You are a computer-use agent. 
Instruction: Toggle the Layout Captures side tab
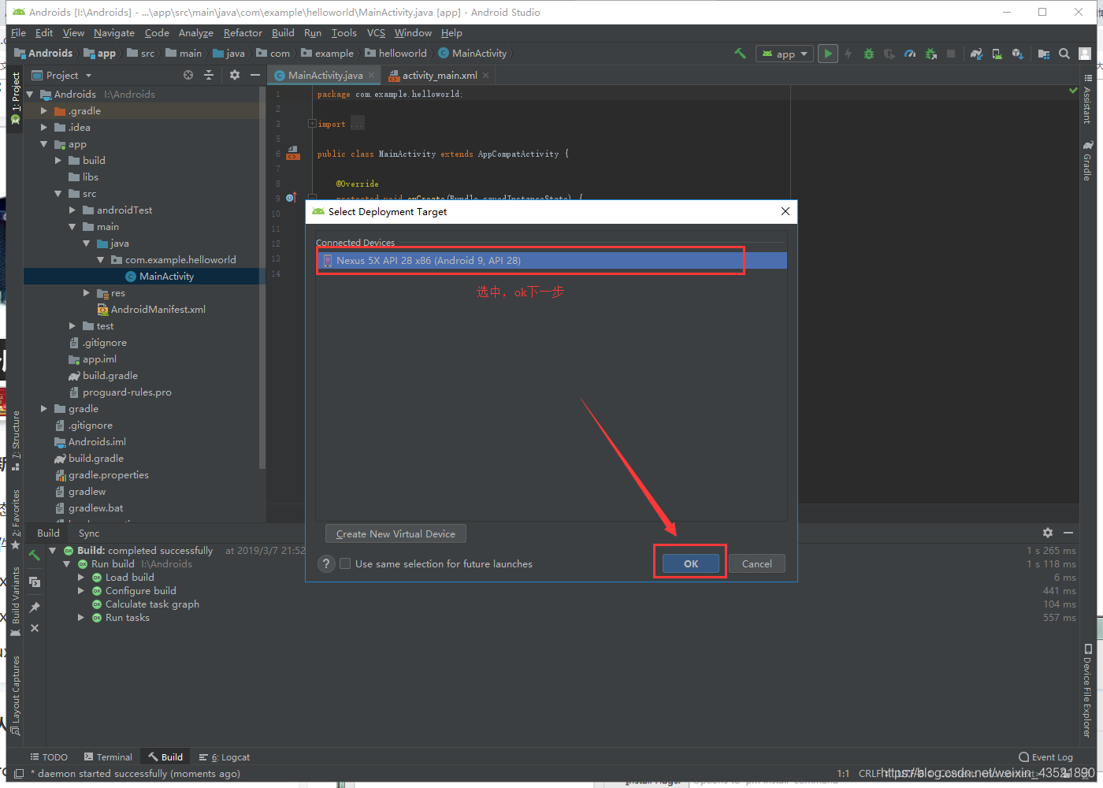coord(16,696)
